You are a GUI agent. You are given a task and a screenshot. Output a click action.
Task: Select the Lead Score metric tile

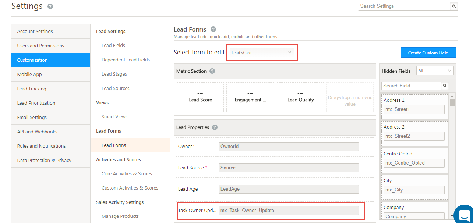pyautogui.click(x=200, y=97)
